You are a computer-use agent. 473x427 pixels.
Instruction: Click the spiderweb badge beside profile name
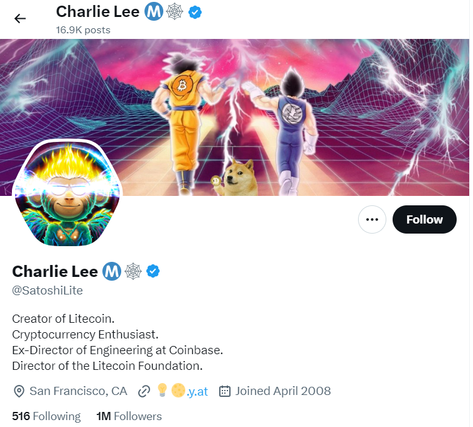[x=133, y=271]
